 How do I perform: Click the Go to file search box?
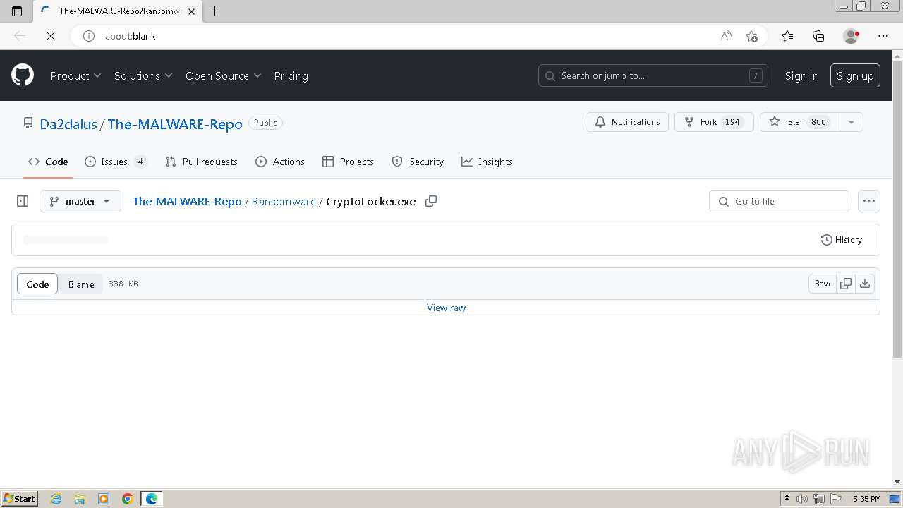[x=779, y=201]
